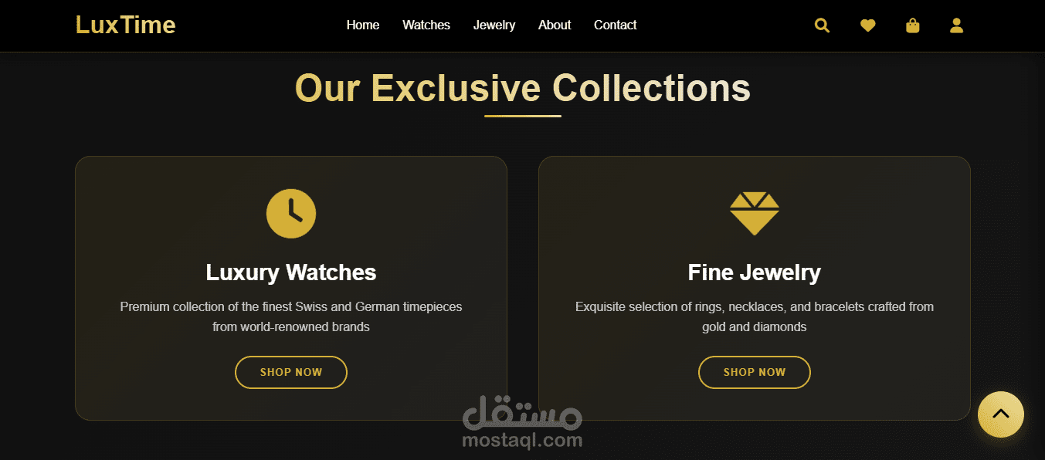
Task: Click the scroll-to-top arrow button
Action: point(1000,414)
